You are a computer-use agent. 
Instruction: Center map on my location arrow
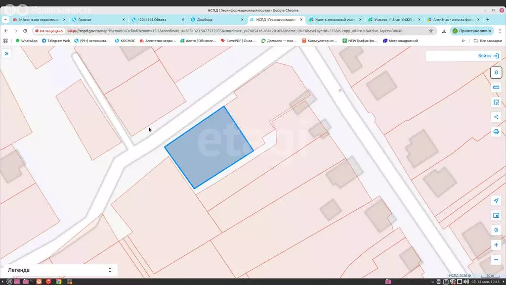pos(496,200)
